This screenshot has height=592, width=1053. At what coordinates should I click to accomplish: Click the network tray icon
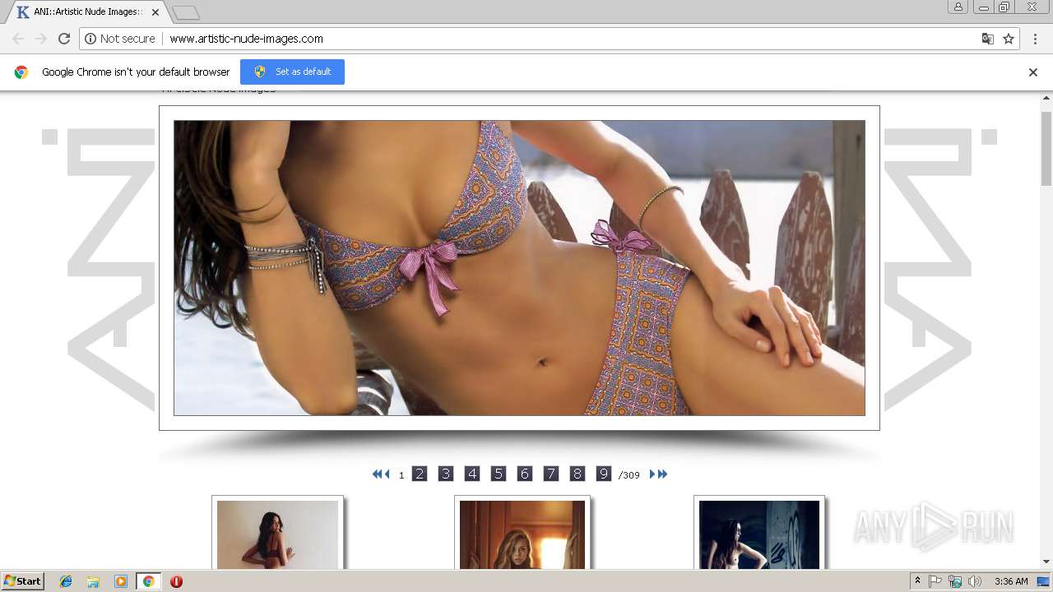pyautogui.click(x=955, y=581)
